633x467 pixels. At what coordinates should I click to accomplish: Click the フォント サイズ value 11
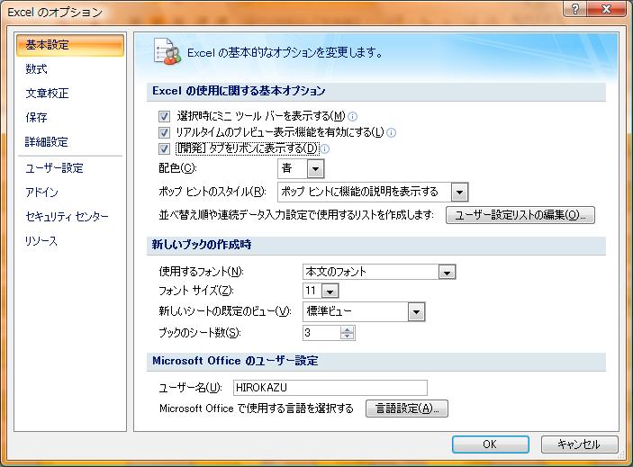point(312,291)
